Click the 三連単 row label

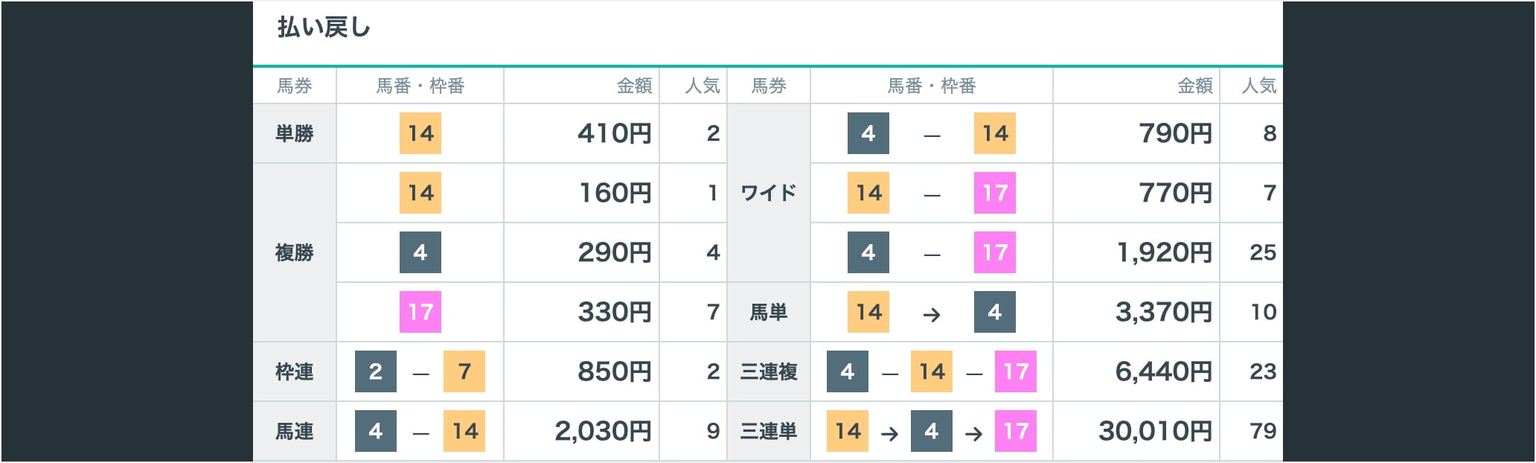[x=768, y=431]
